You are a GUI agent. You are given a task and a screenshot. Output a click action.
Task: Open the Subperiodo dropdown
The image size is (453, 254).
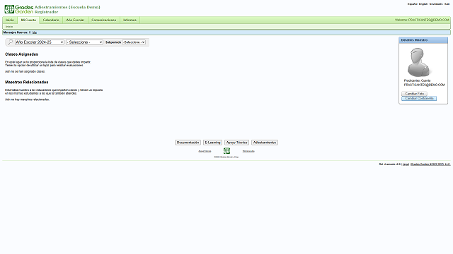[x=134, y=42]
